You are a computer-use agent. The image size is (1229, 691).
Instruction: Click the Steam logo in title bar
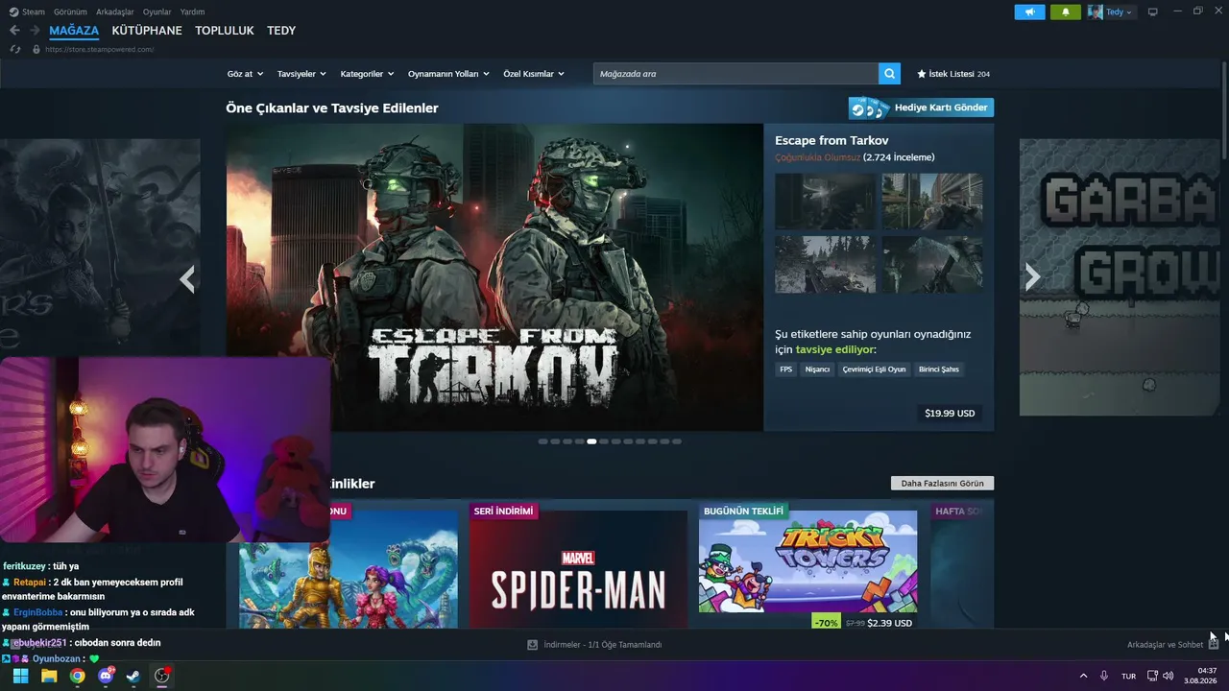coord(13,12)
